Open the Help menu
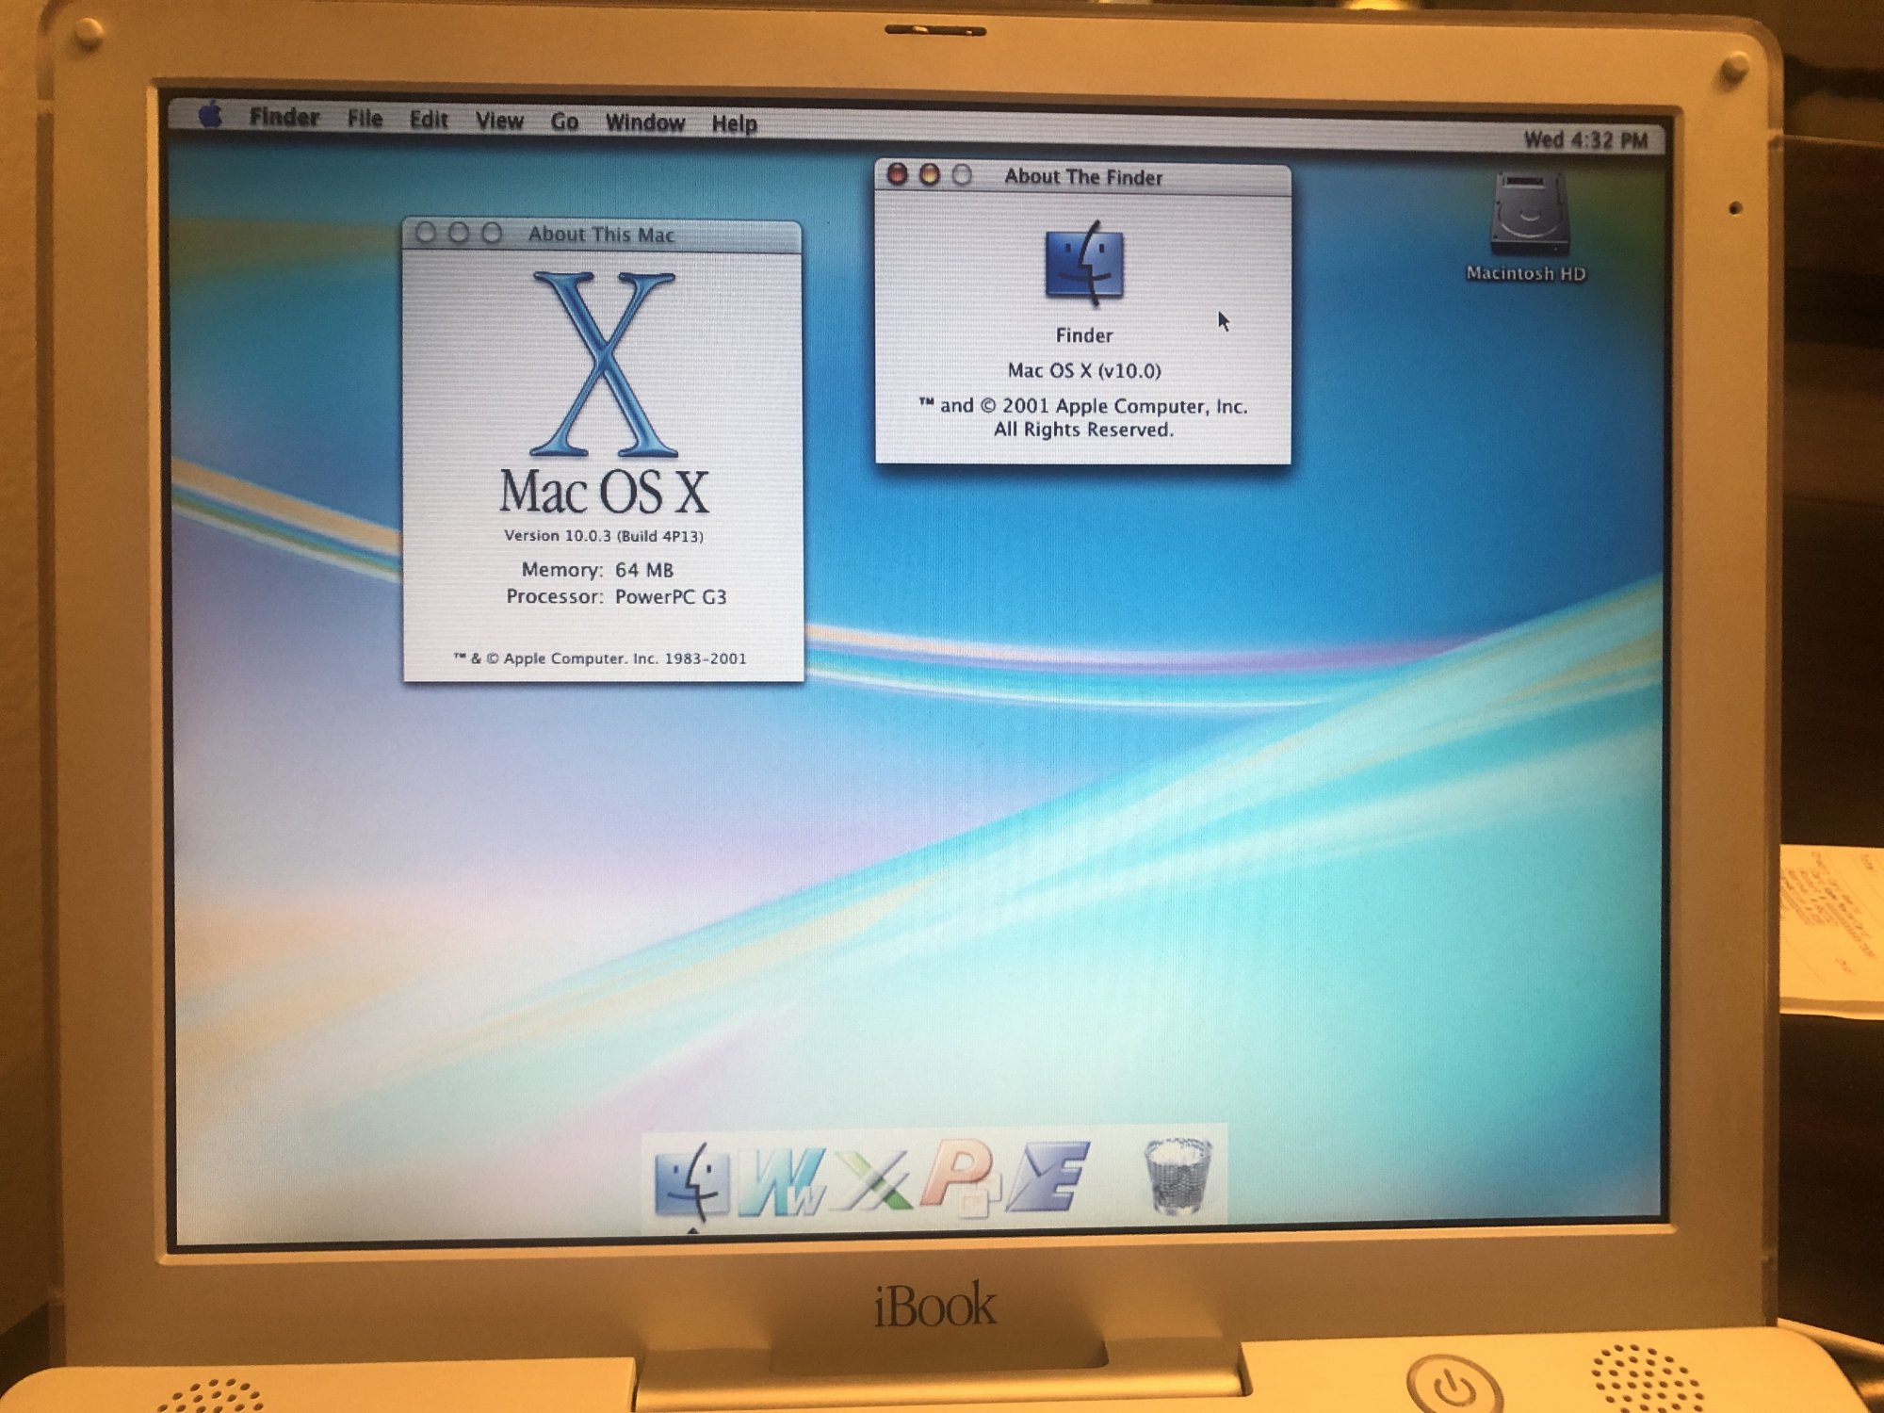1884x1413 pixels. (734, 123)
